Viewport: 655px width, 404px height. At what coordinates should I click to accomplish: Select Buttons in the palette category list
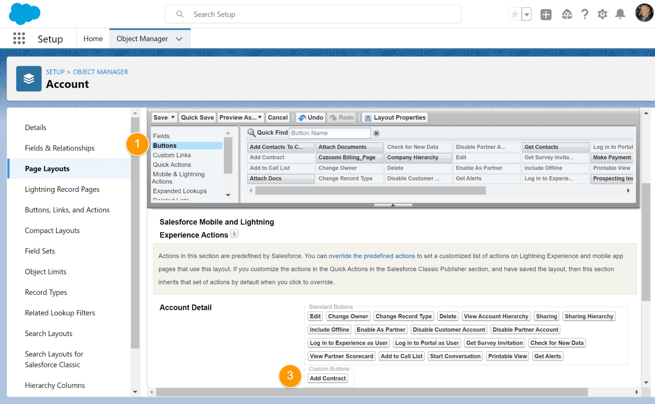187,145
